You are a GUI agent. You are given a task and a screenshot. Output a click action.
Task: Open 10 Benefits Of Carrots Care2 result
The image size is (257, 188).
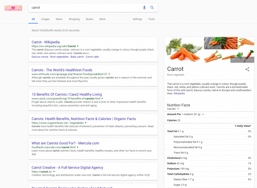tap(67, 94)
